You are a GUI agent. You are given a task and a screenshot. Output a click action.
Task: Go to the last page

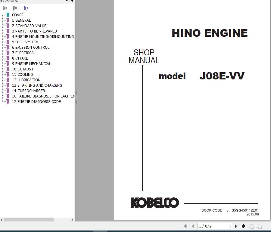click(x=243, y=226)
